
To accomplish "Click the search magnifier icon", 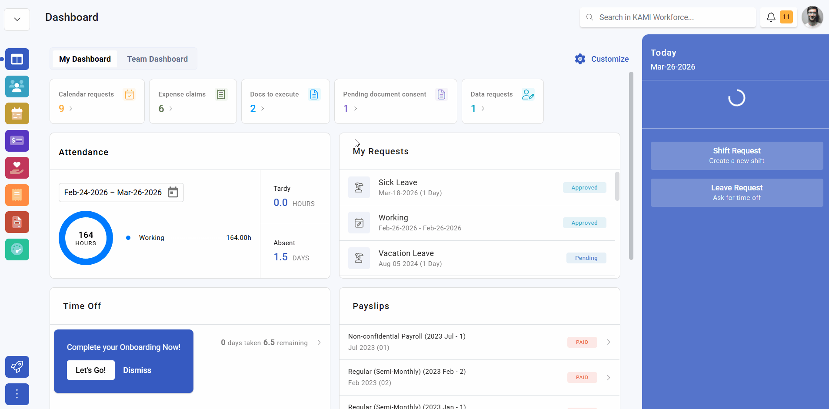I will [x=589, y=17].
